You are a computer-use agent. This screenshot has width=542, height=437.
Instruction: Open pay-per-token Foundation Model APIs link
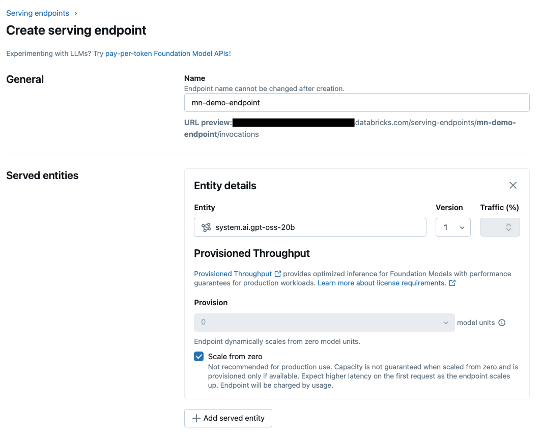point(167,53)
